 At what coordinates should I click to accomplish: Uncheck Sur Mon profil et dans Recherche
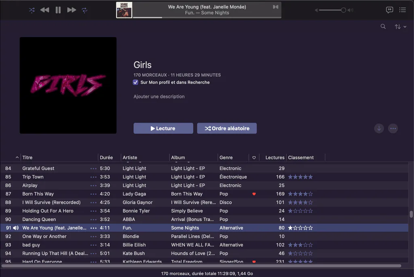click(135, 82)
